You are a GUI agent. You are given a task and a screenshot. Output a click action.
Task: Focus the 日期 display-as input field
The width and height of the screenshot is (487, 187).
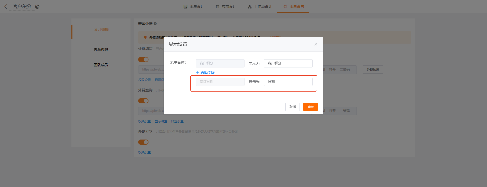(x=288, y=82)
